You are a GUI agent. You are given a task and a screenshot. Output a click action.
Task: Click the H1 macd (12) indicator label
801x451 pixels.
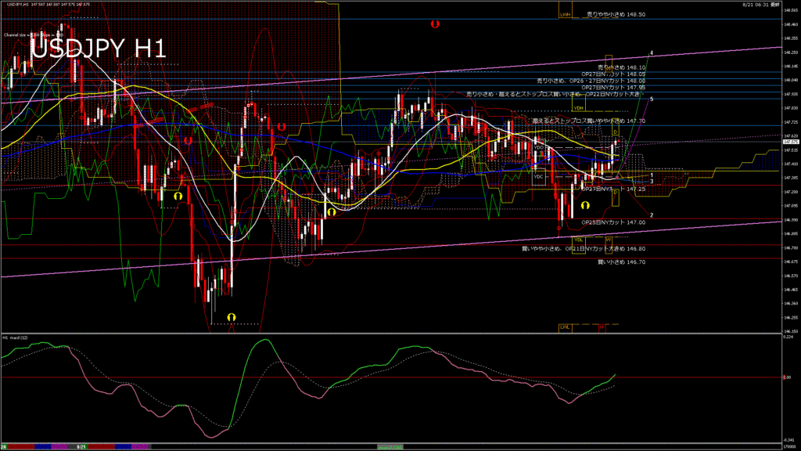click(16, 337)
